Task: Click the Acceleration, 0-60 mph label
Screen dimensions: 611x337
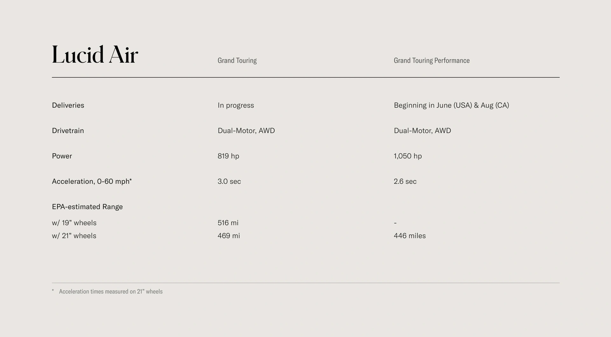Action: pos(92,182)
